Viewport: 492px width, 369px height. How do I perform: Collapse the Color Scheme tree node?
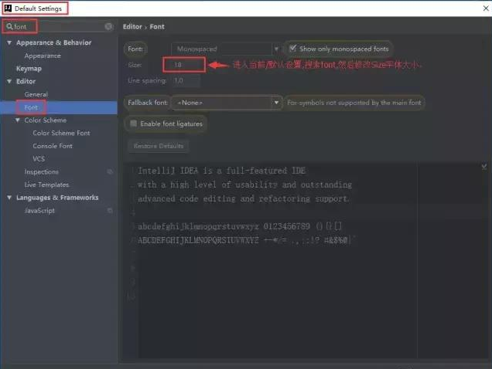[18, 120]
